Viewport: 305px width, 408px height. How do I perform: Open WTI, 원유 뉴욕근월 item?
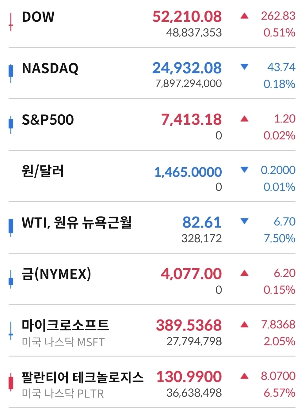[x=152, y=228]
